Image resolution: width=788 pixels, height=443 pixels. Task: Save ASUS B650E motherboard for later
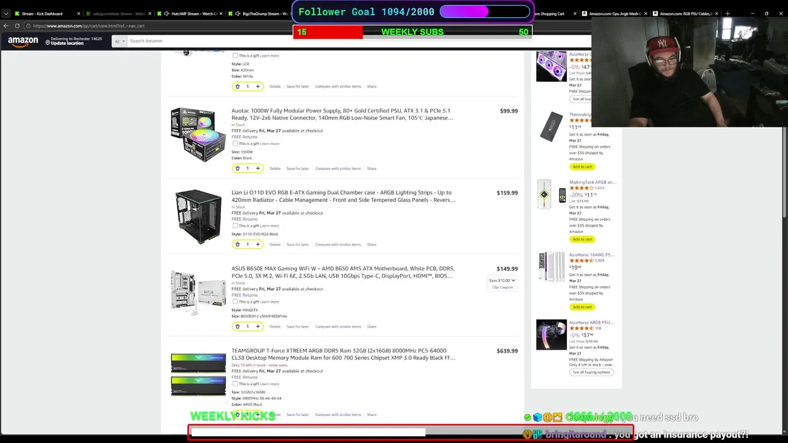point(297,327)
